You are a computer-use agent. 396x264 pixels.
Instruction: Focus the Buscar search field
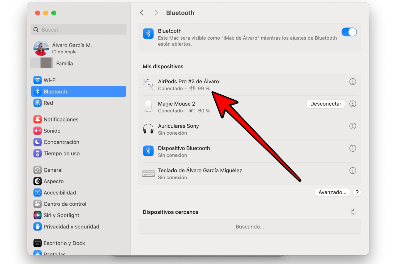pos(79,30)
